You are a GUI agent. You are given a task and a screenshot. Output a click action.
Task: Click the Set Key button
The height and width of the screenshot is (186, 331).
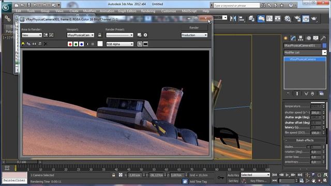pyautogui.click(x=233, y=181)
